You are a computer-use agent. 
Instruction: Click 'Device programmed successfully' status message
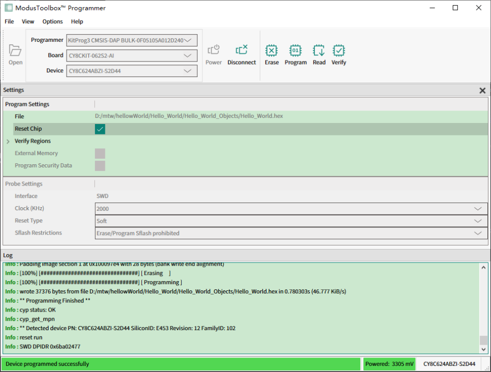47,364
